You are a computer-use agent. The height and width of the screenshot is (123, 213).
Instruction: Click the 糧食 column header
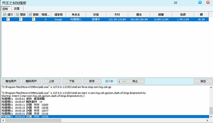point(139,15)
